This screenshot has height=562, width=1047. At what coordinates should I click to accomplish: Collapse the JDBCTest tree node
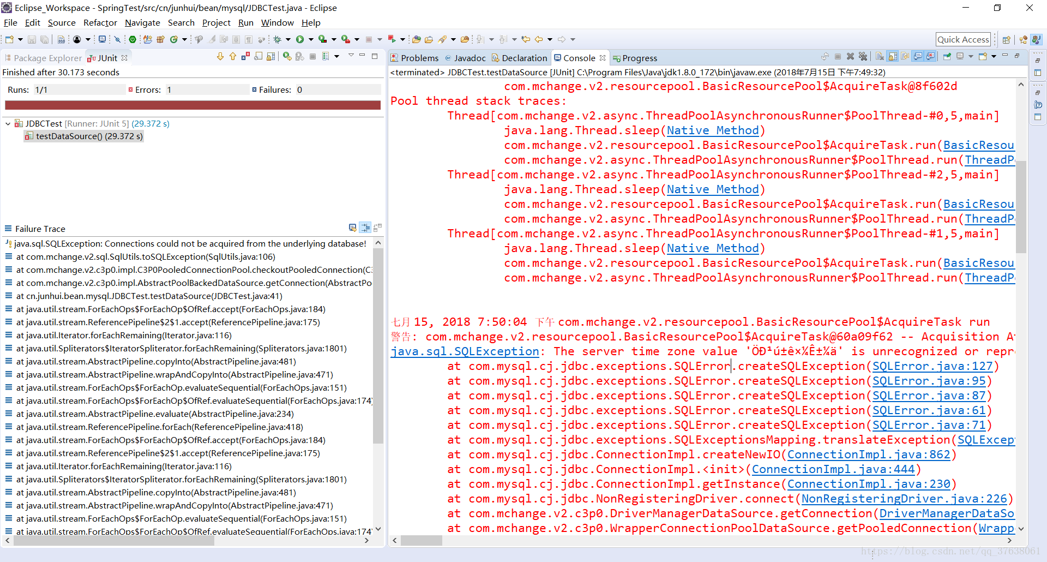[x=8, y=124]
